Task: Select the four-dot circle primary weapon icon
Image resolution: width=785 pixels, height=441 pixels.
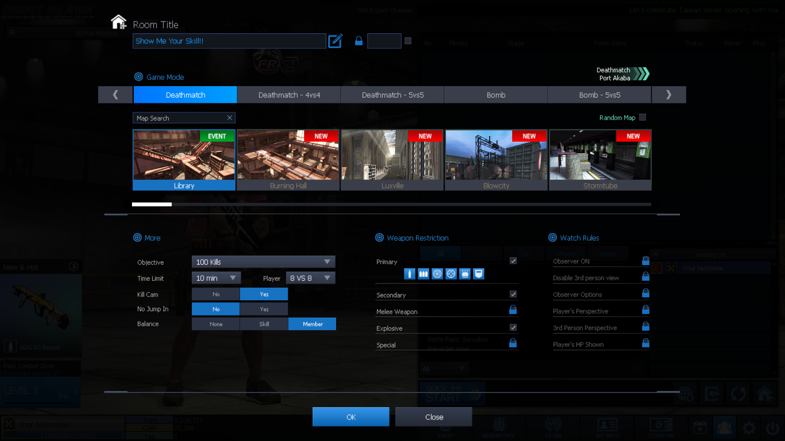Action: pyautogui.click(x=451, y=274)
